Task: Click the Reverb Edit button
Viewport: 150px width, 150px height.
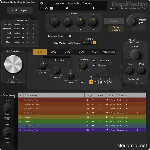Action: coord(7,143)
